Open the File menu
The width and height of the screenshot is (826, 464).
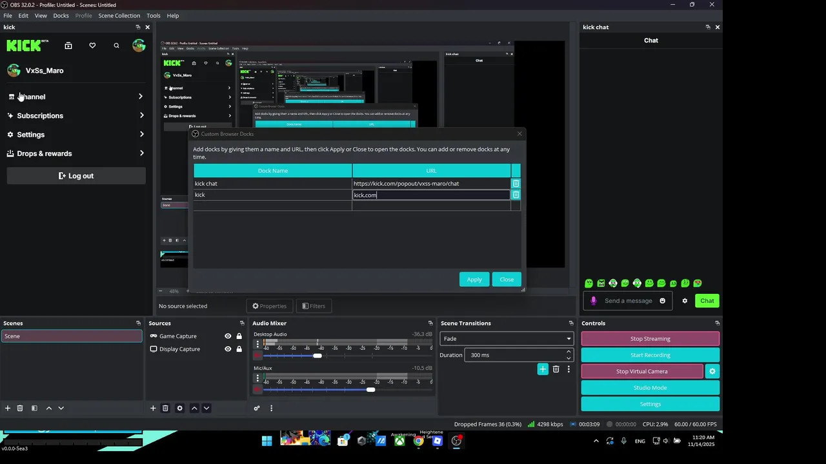click(8, 15)
